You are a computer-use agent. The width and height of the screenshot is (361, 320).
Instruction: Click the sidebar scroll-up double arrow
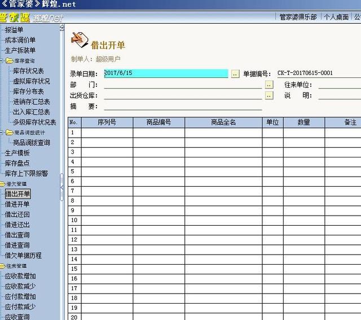[62, 28]
